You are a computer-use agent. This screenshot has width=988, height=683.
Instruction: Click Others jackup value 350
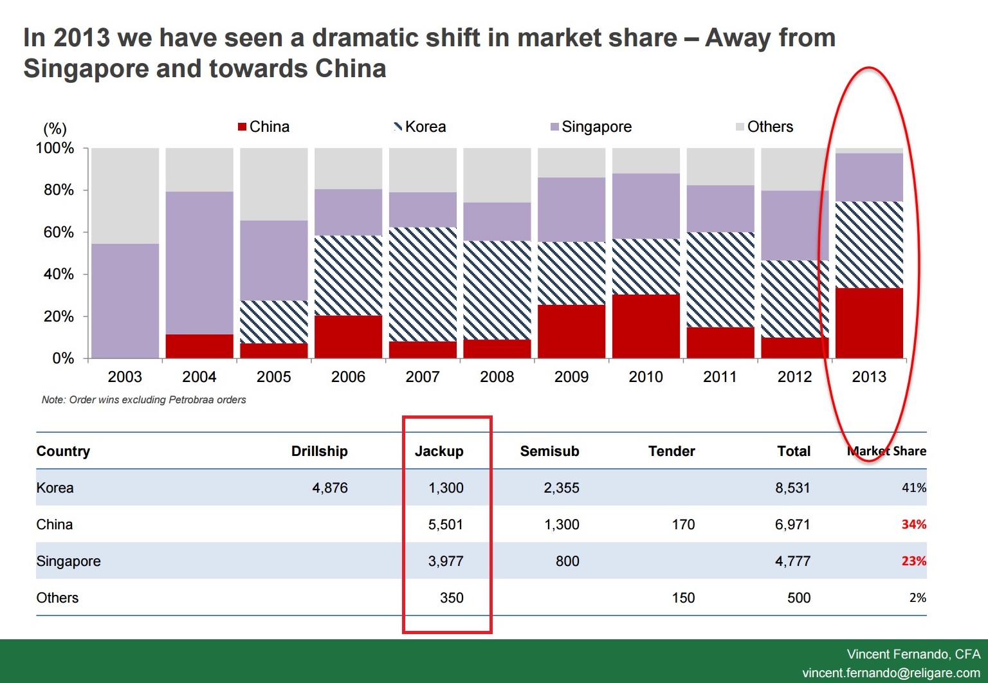tap(452, 597)
